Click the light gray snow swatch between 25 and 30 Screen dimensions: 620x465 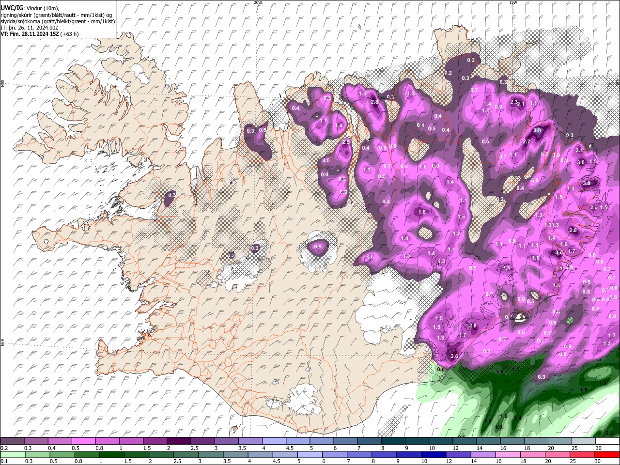tap(583, 441)
